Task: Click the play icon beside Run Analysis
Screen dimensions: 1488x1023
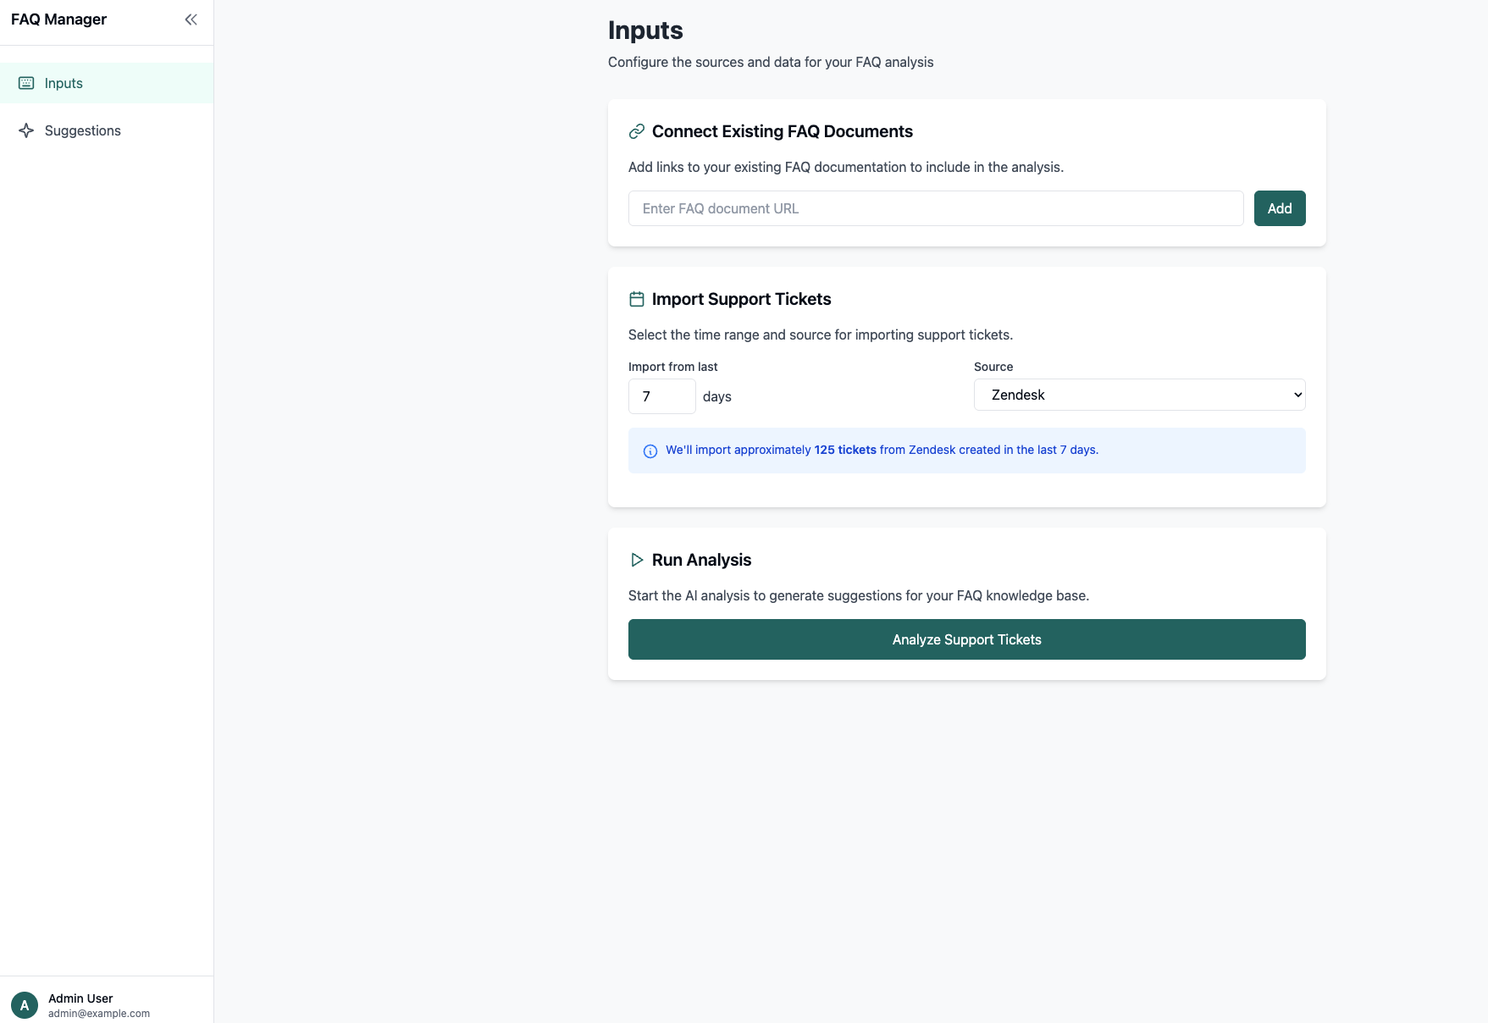Action: coord(637,560)
